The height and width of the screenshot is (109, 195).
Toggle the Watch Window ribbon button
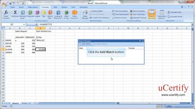point(152,15)
